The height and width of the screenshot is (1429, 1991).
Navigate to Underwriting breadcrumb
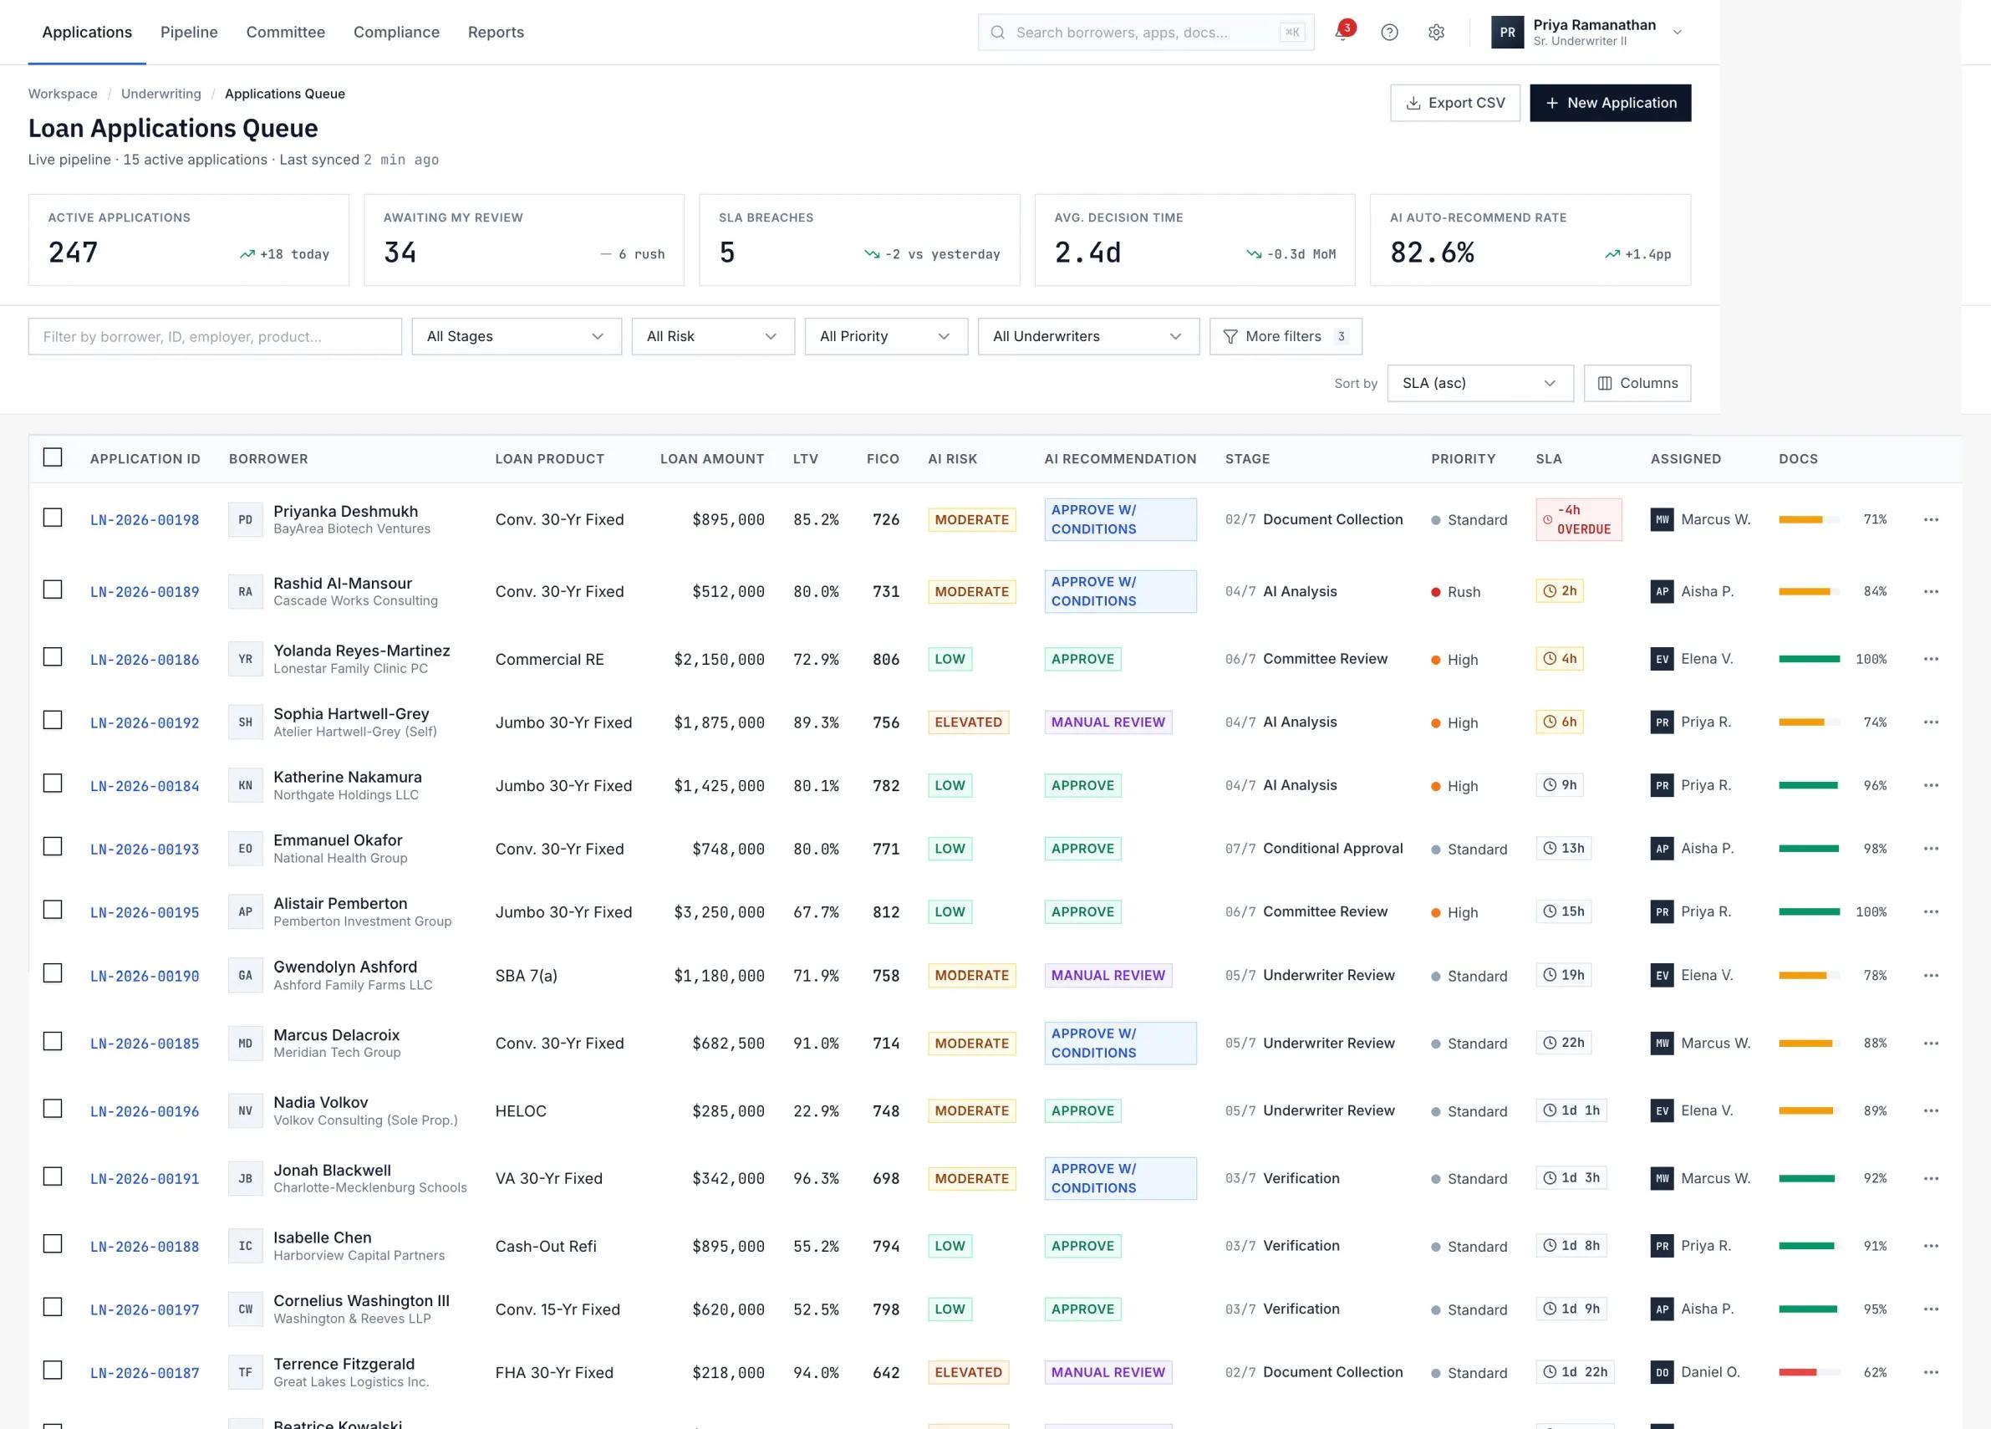pyautogui.click(x=160, y=94)
